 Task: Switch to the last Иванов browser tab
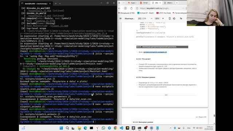click(x=168, y=3)
